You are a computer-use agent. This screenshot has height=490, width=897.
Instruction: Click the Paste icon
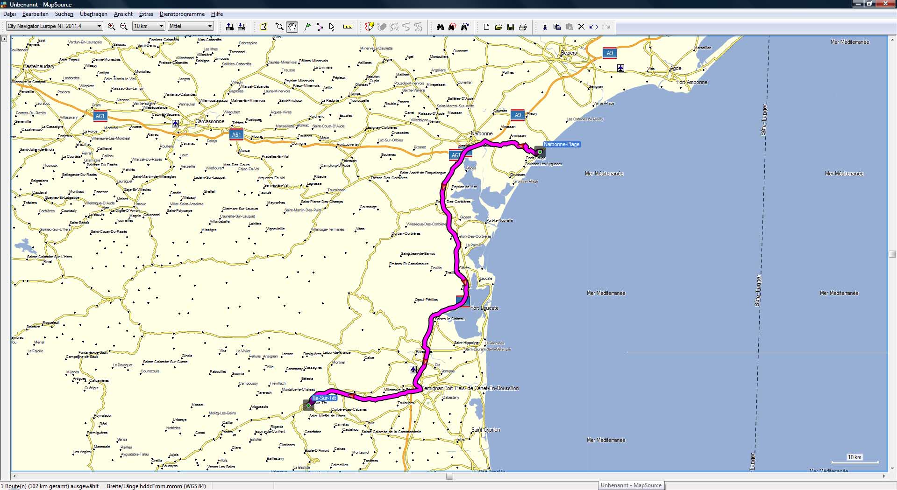click(x=569, y=27)
